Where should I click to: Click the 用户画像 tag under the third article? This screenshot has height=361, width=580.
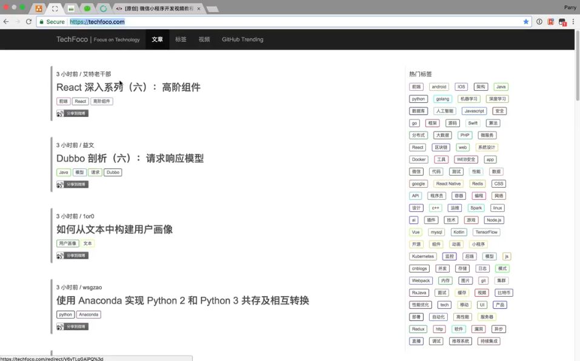point(68,243)
